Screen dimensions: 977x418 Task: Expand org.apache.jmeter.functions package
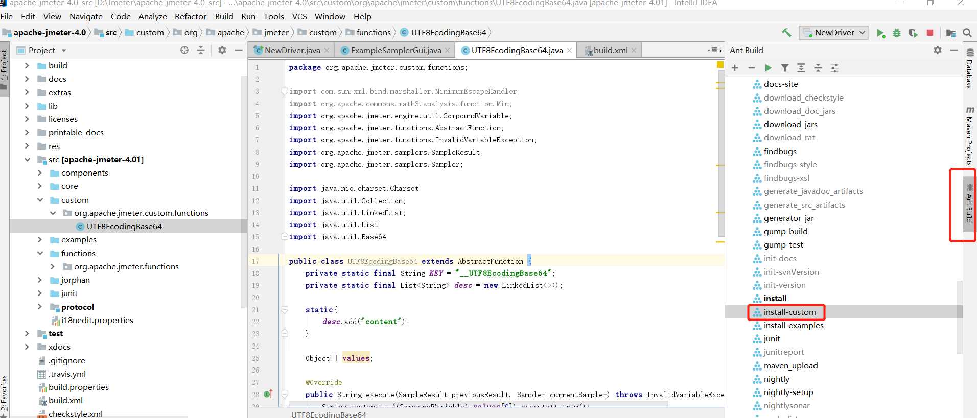(x=53, y=266)
